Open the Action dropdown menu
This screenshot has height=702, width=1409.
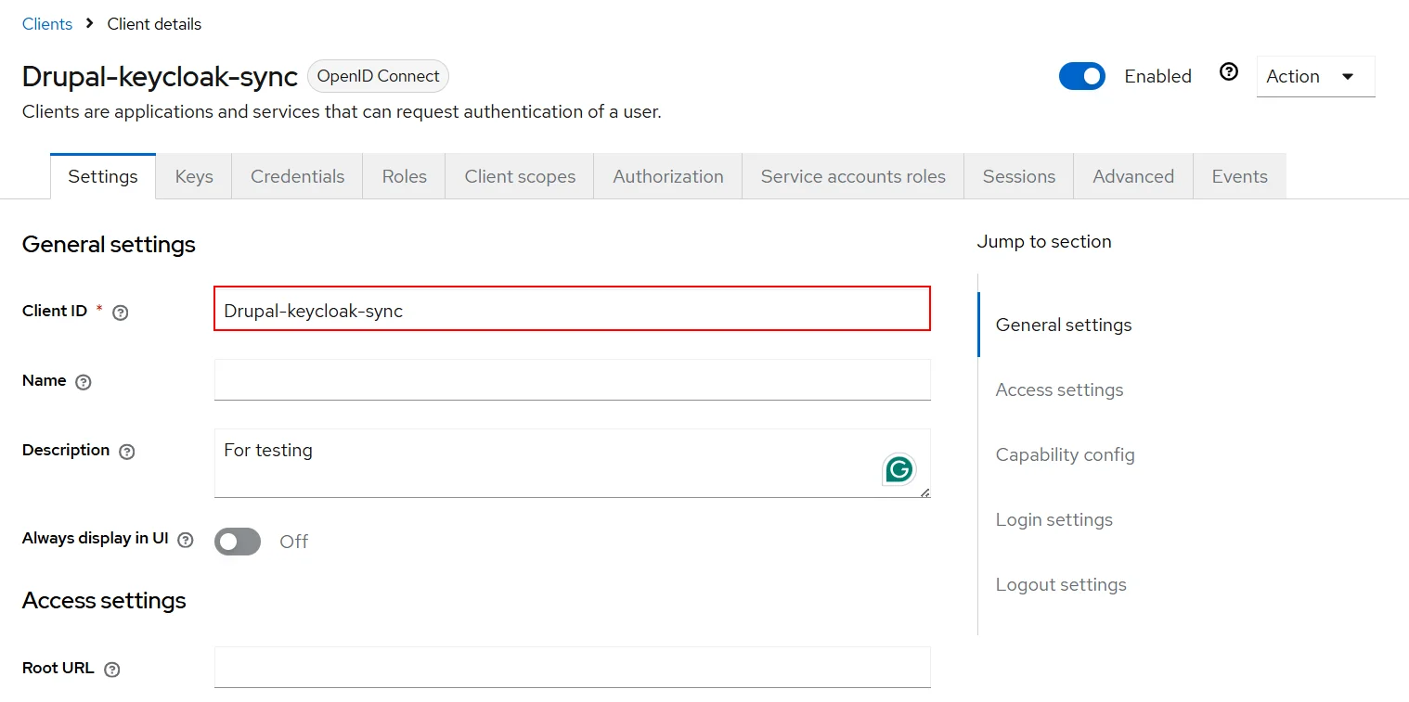[1314, 76]
